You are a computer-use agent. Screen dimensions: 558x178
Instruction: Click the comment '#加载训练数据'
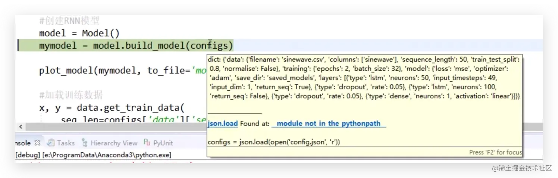point(70,95)
